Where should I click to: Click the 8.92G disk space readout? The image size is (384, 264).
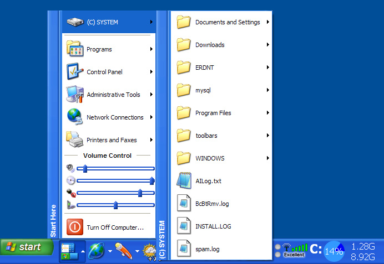[363, 257]
